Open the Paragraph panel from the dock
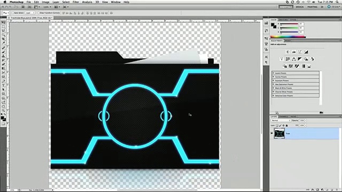Image resolution: width=342 pixels, height=192 pixels. [266, 62]
